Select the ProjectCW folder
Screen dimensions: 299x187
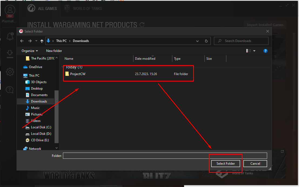click(x=78, y=74)
